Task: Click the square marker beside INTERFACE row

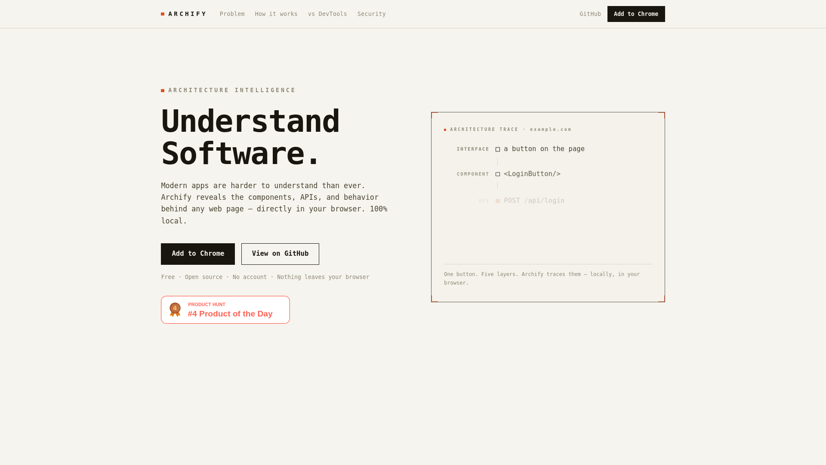Action: pos(498,149)
